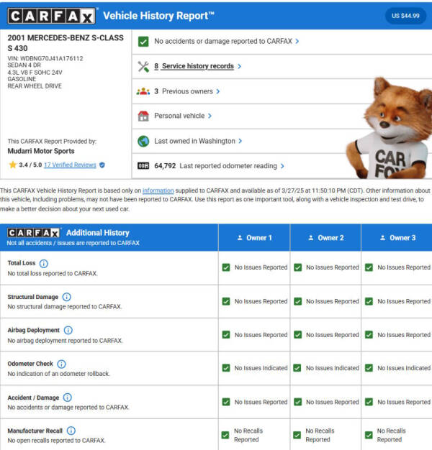Click No accidents or damage reported text
Screen dimensions: 432x450
point(223,41)
